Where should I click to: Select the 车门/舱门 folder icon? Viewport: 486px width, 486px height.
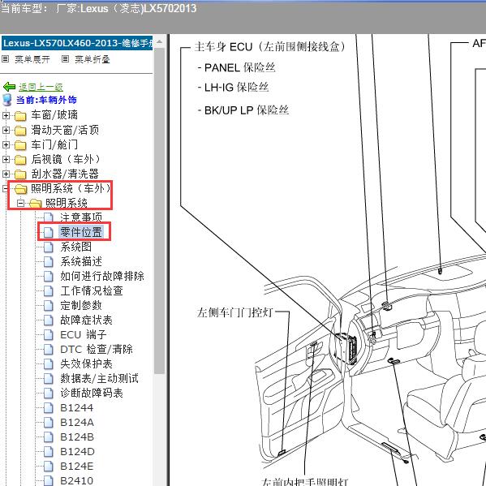click(20, 145)
